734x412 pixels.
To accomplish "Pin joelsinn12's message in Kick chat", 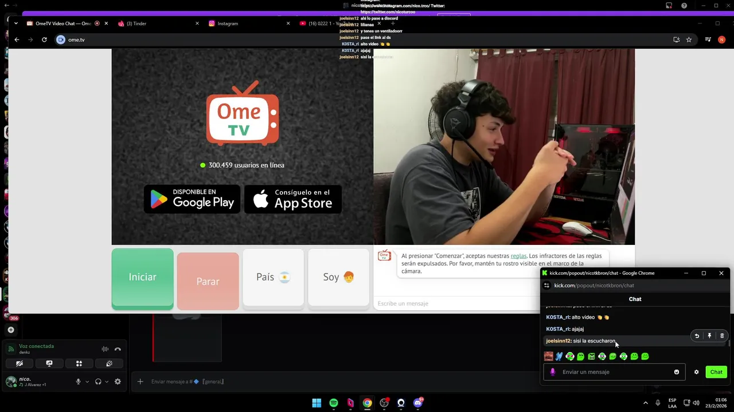I will 709,336.
